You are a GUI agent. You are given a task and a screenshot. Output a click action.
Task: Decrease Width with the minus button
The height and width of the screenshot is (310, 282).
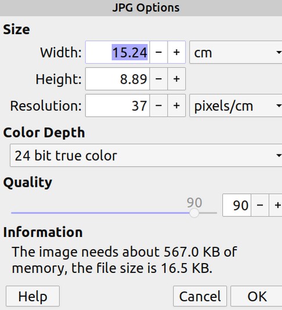click(x=158, y=52)
